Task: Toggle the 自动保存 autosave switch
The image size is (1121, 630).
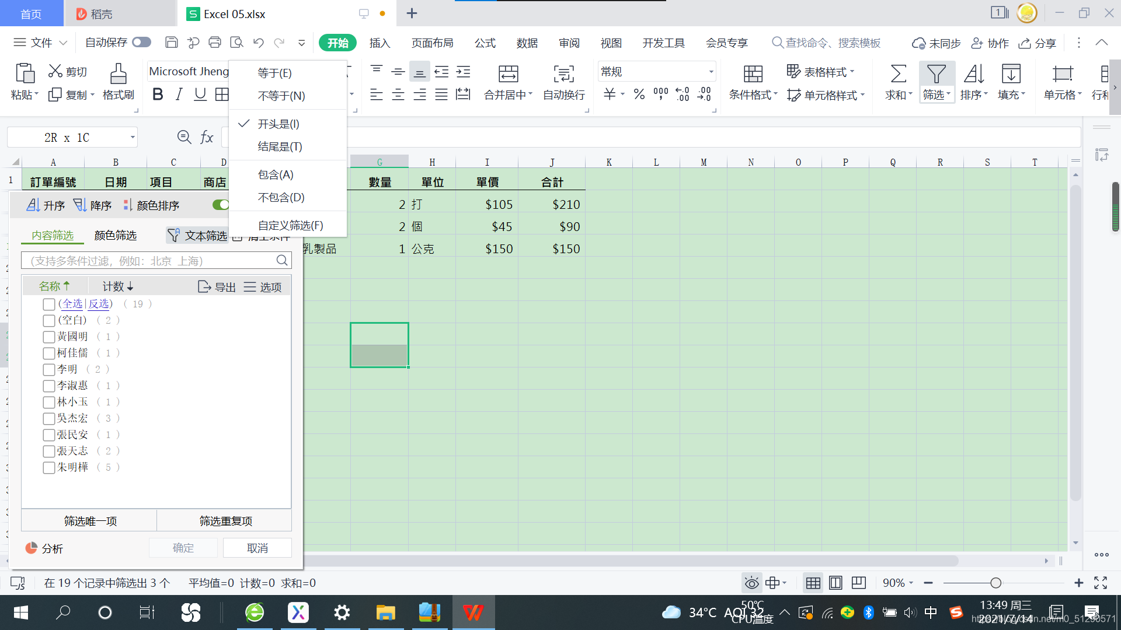Action: (141, 43)
